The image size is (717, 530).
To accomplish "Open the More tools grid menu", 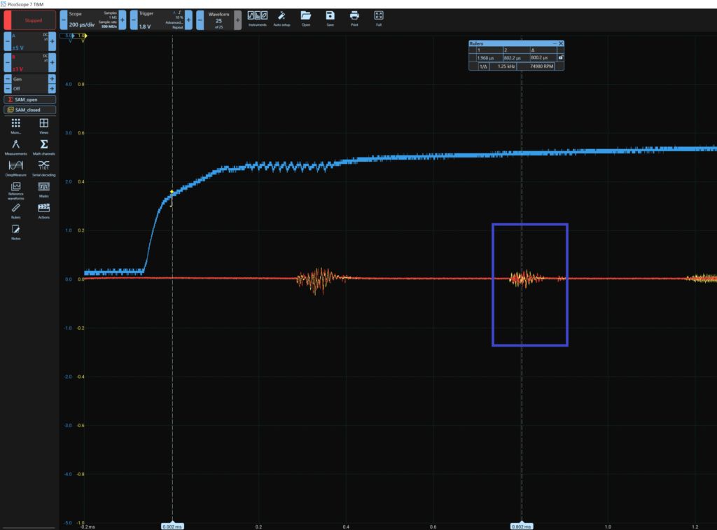I will (x=15, y=125).
